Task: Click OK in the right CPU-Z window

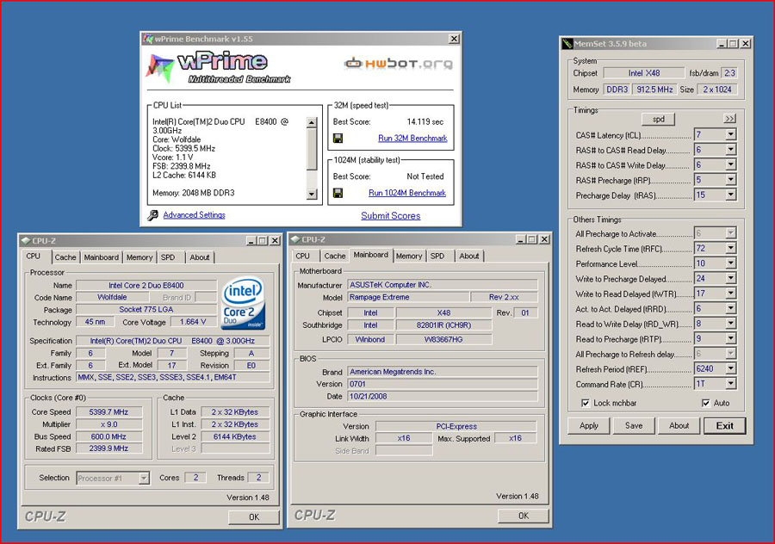Action: 524,516
